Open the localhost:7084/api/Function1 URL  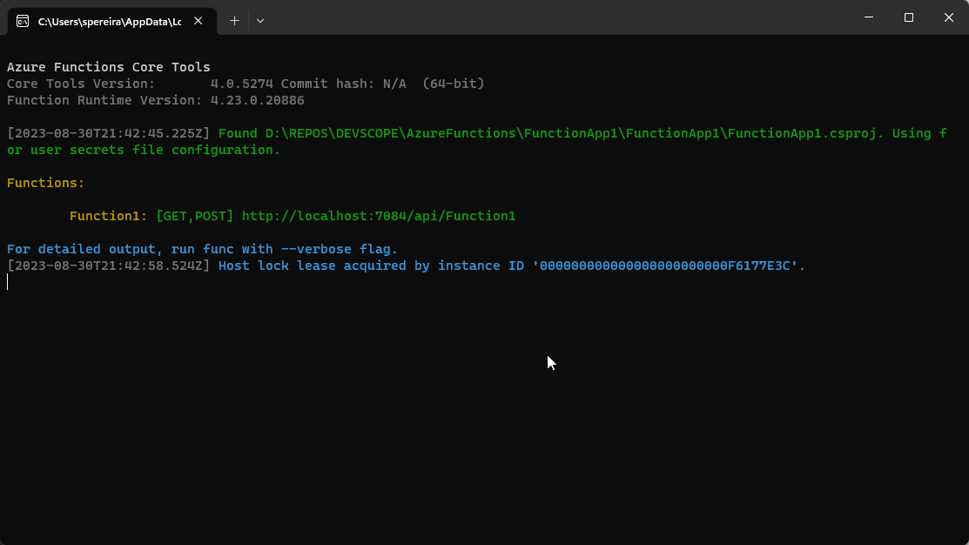point(379,216)
